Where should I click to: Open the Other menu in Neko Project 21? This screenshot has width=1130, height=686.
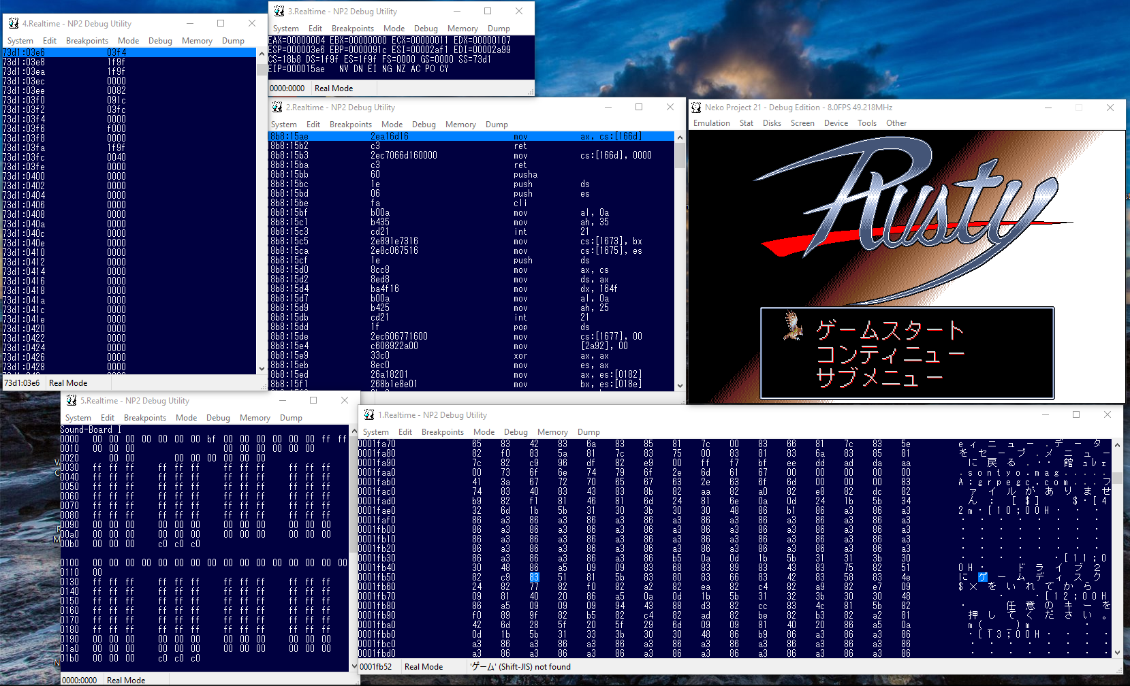[x=896, y=123]
